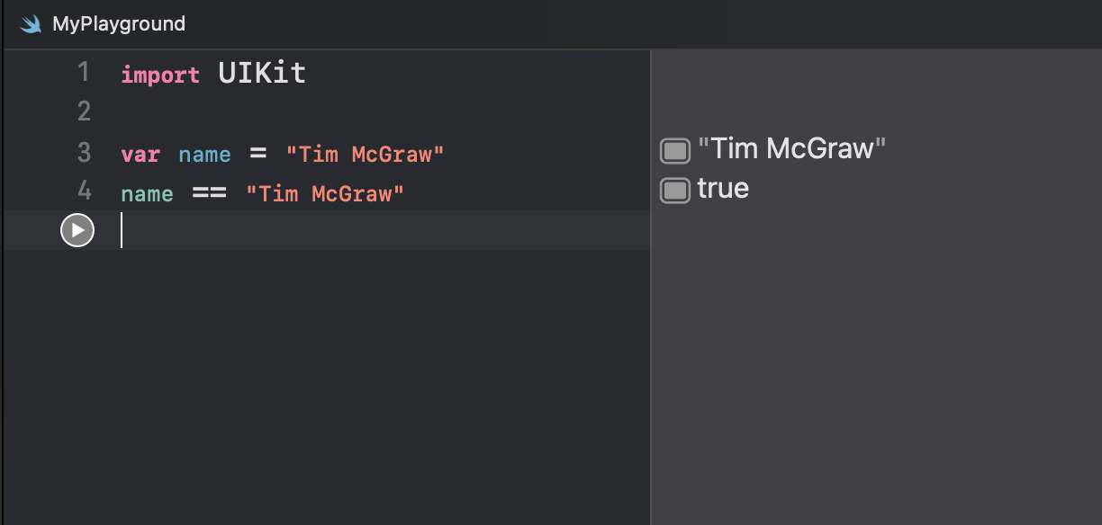1102x525 pixels.
Task: Click the "Tim McGraw" string on line 4
Action: [x=326, y=192]
